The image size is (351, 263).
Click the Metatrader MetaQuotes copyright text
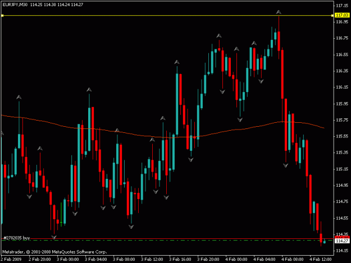click(54, 252)
